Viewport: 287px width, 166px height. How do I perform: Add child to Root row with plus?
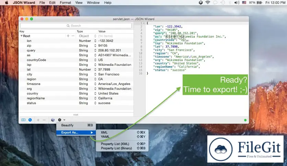tap(68, 36)
